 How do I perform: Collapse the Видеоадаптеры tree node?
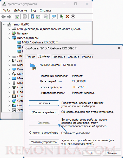(9, 38)
